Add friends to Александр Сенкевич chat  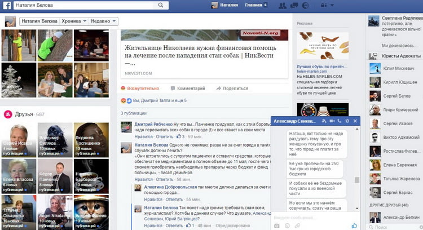tap(324, 121)
